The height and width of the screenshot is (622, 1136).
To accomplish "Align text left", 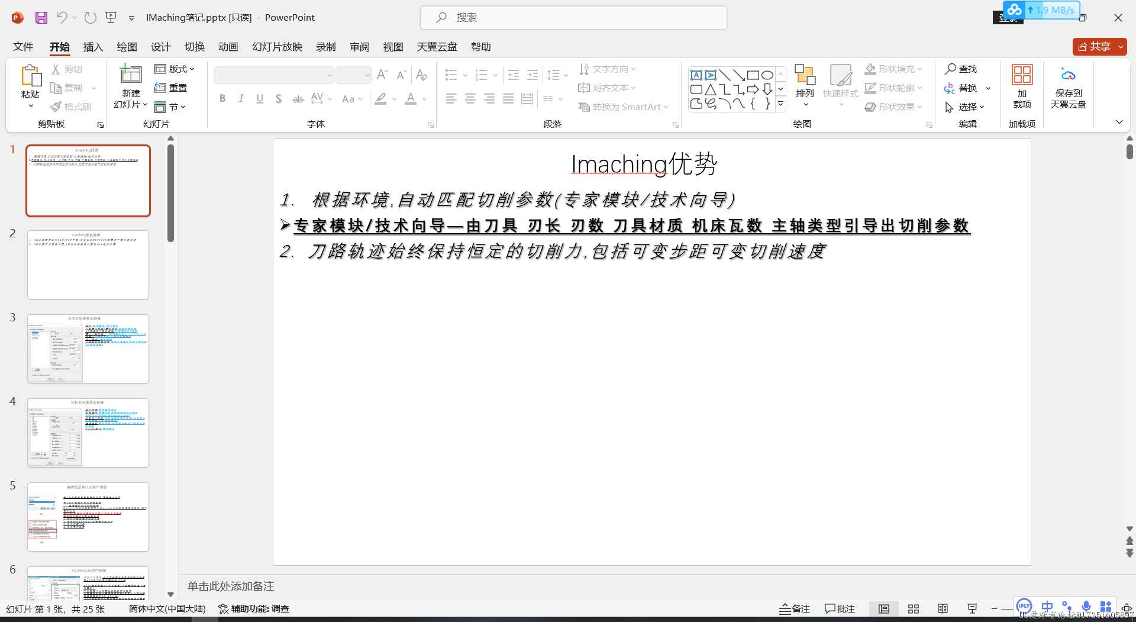I will [x=451, y=99].
